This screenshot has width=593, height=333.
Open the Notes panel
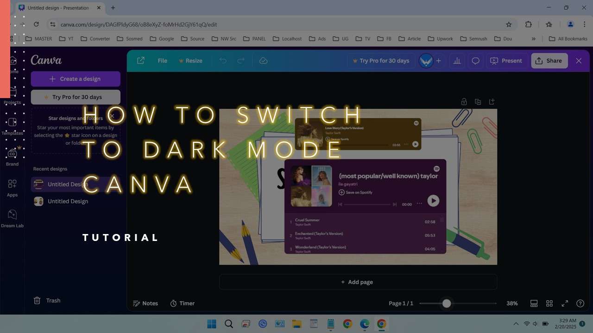(x=145, y=303)
